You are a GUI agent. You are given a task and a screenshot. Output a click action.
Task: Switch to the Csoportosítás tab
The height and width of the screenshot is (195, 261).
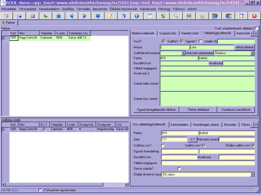pos(168,33)
